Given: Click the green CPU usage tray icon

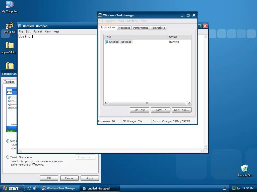Looking at the screenshot, I should pyautogui.click(x=234, y=188).
